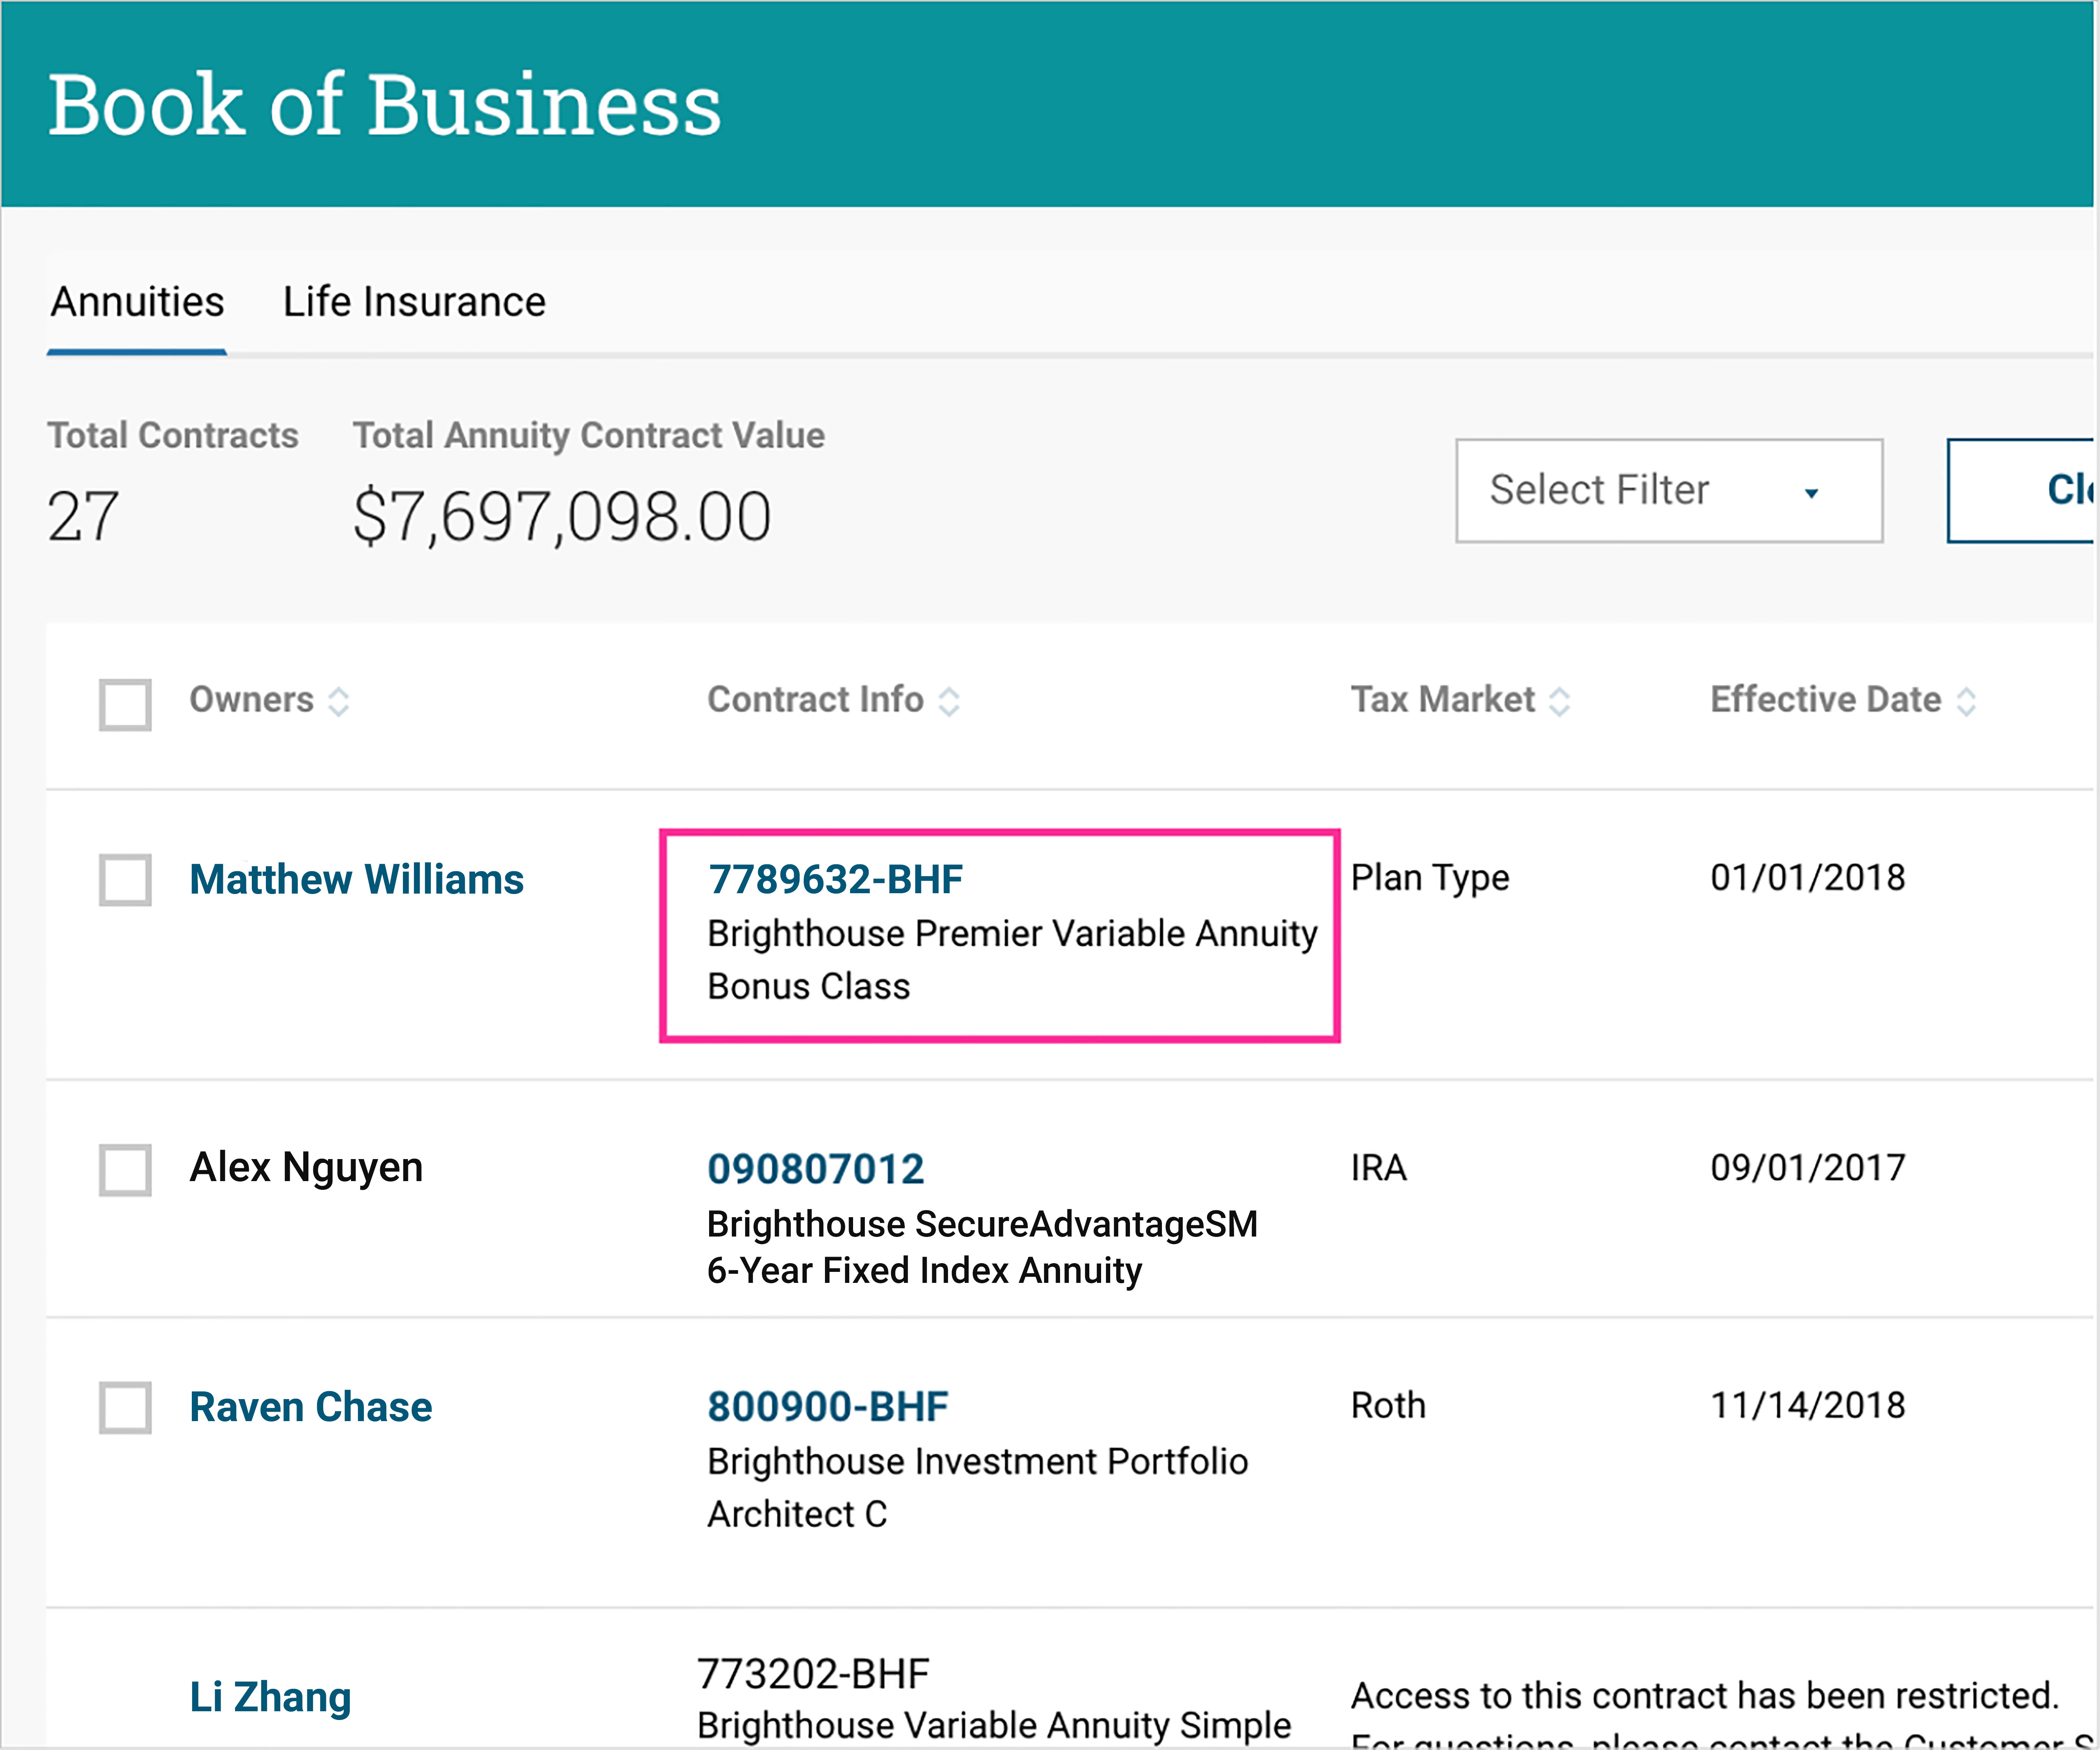The height and width of the screenshot is (1750, 2100).
Task: Switch to the Life Insurance tab
Action: pos(414,302)
